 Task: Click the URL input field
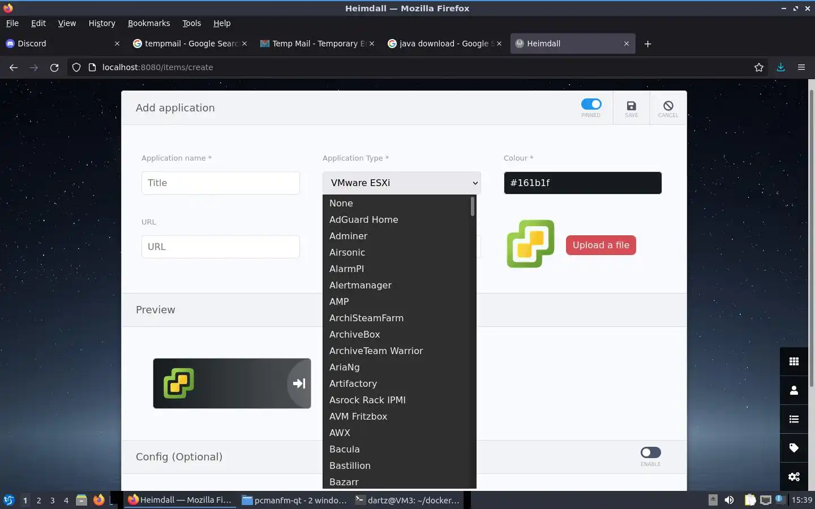click(221, 247)
